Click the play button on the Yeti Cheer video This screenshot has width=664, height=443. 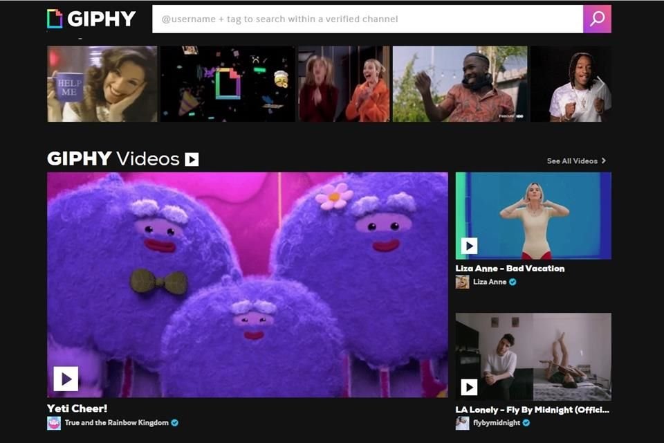66,377
